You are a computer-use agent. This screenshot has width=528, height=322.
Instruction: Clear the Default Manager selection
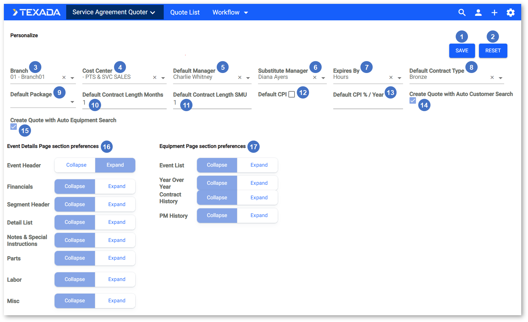[x=240, y=78]
